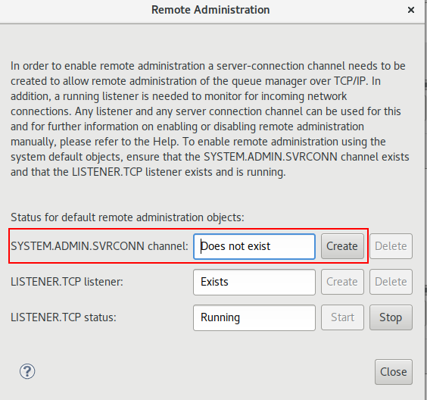427x400 pixels.
Task: Click 'Status for default remote administration objects' heading
Action: (127, 217)
